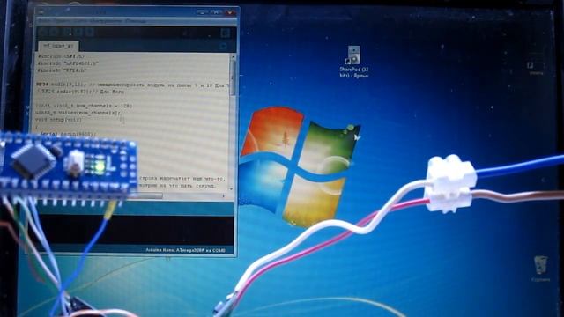This screenshot has height=317, width=564.
Task: Maximize the Arduino IDE window
Action: (x=217, y=12)
